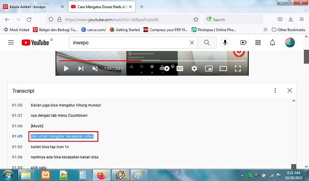Enter fullscreen mode
This screenshot has width=309, height=181.
[238, 68]
